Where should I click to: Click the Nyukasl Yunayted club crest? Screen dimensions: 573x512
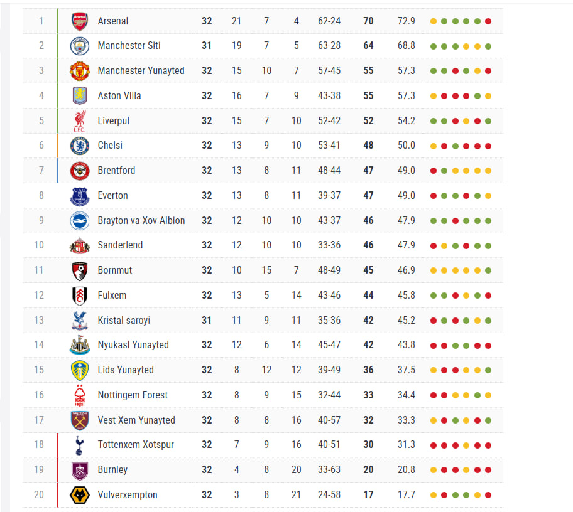(80, 345)
